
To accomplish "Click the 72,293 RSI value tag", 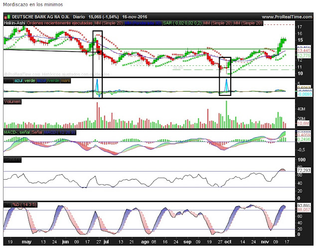I will (x=304, y=170).
